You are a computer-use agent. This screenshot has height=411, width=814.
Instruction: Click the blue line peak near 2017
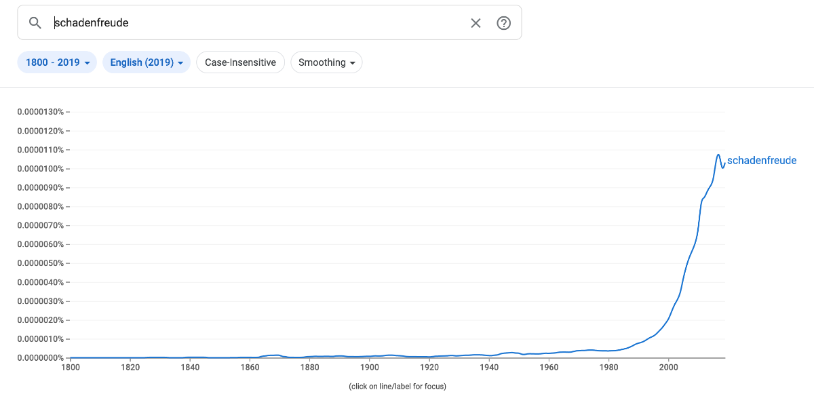tap(718, 155)
